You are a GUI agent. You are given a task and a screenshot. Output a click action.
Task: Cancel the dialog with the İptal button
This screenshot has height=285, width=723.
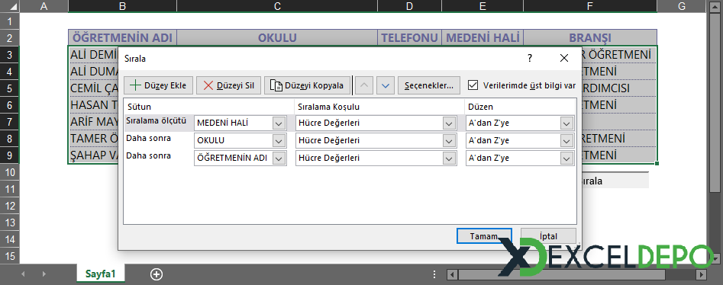pyautogui.click(x=548, y=236)
